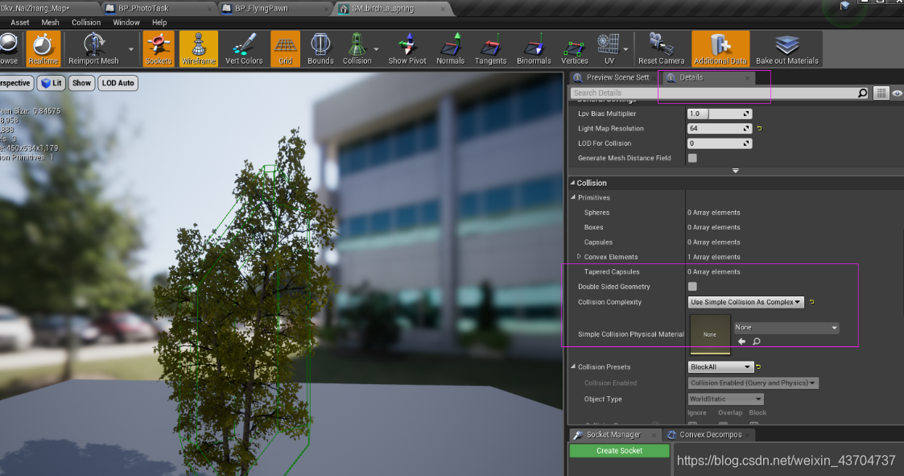Click the search magnifier icon
The height and width of the screenshot is (476, 904).
[862, 93]
